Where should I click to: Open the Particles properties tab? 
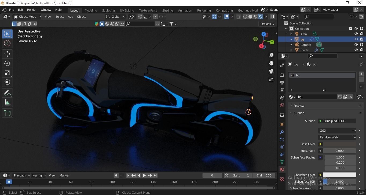[x=282, y=139]
